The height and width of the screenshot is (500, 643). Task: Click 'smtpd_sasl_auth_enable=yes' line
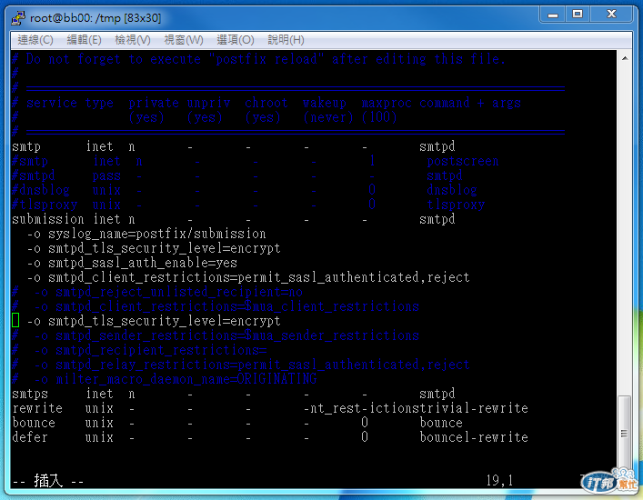(x=133, y=263)
